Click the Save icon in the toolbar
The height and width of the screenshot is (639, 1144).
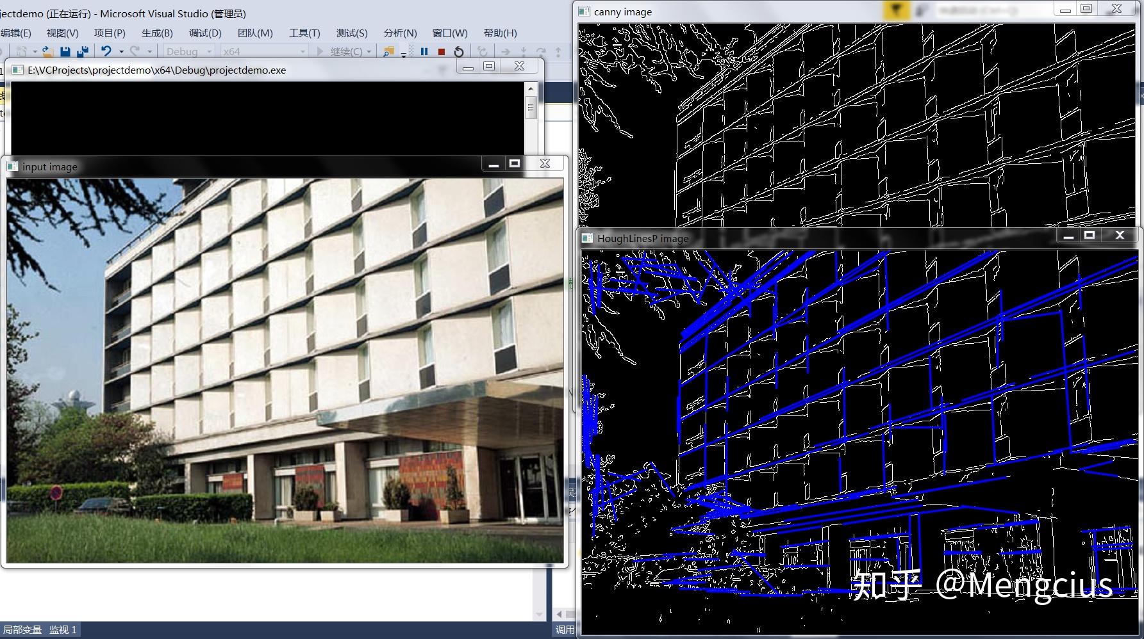(65, 52)
